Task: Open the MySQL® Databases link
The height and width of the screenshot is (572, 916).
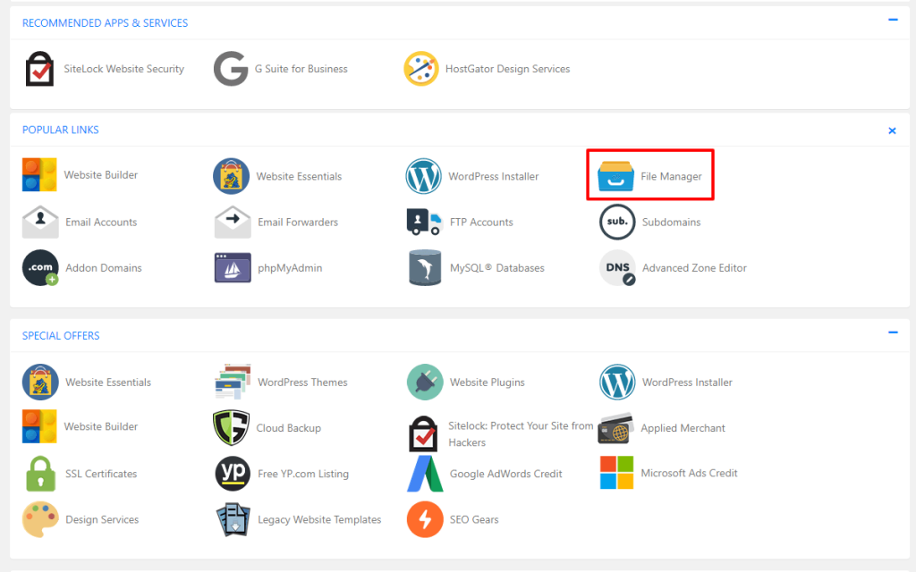Action: coord(497,268)
